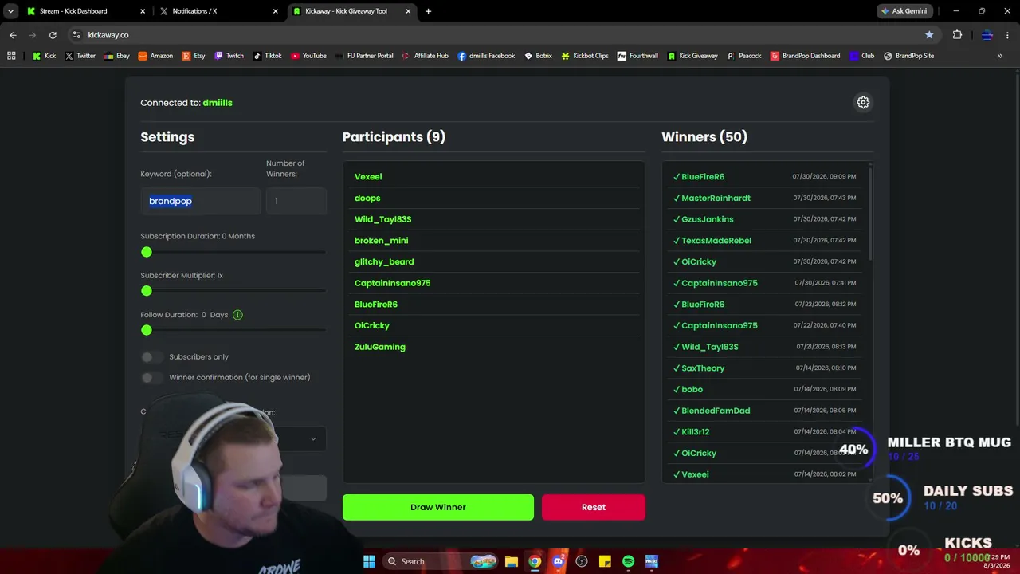Click the Follow Duration info icon

237,315
